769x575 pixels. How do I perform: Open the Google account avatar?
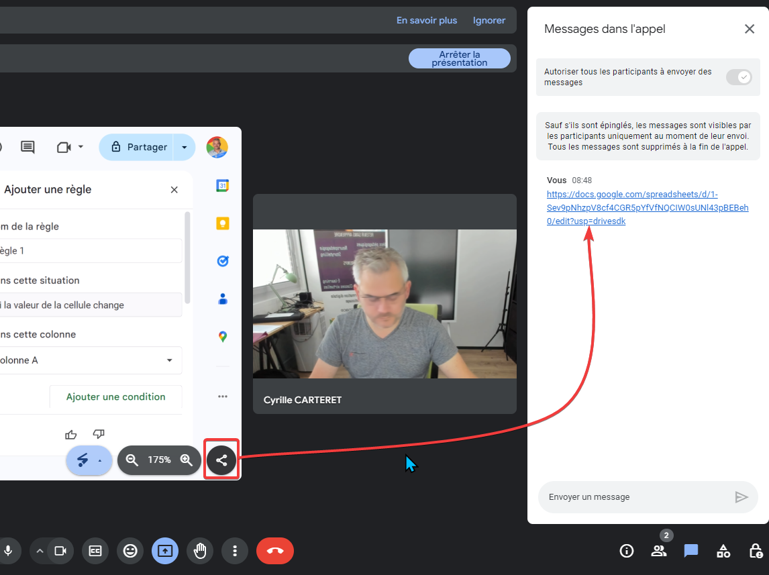pyautogui.click(x=217, y=147)
